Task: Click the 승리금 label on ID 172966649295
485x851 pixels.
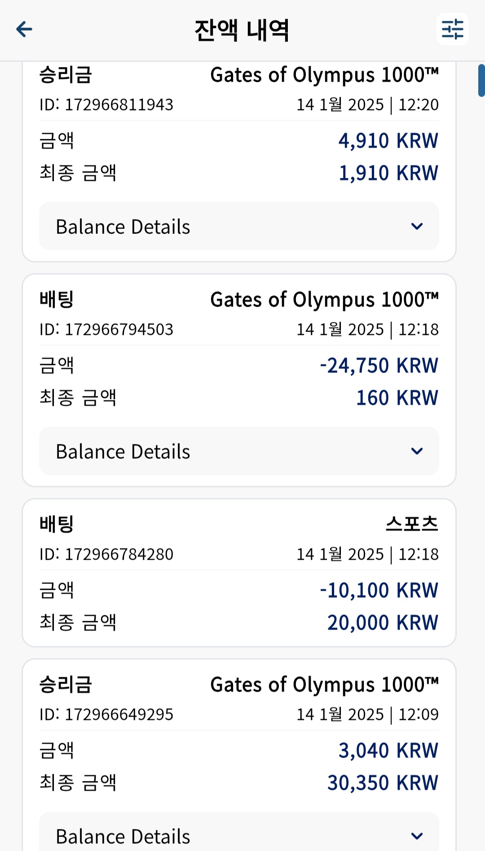Action: [x=66, y=684]
